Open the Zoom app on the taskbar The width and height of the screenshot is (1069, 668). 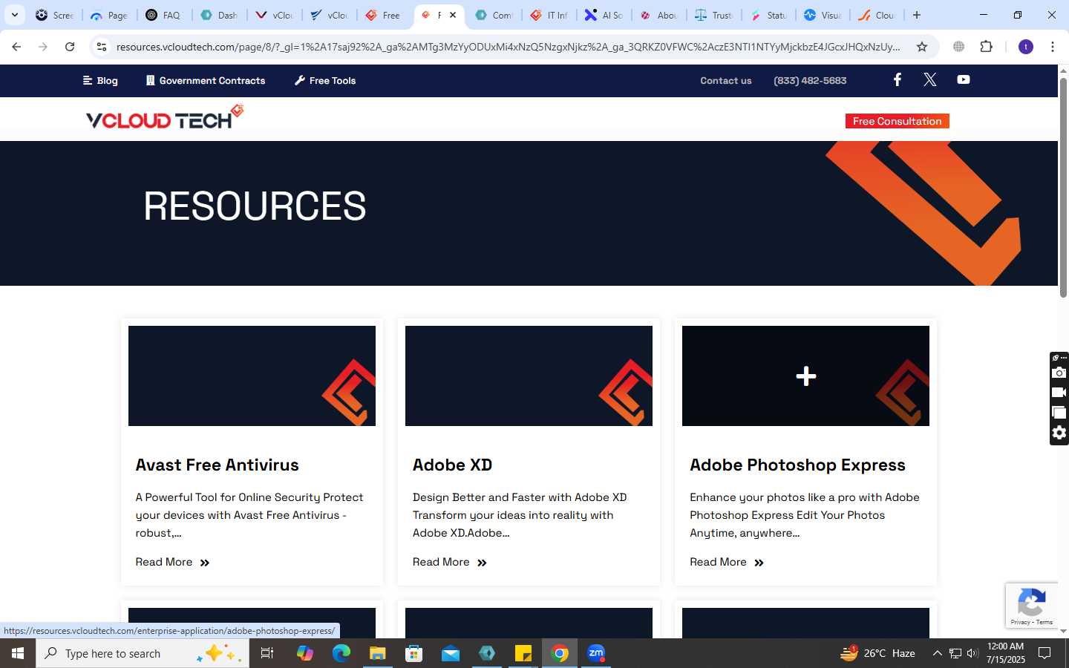[596, 653]
